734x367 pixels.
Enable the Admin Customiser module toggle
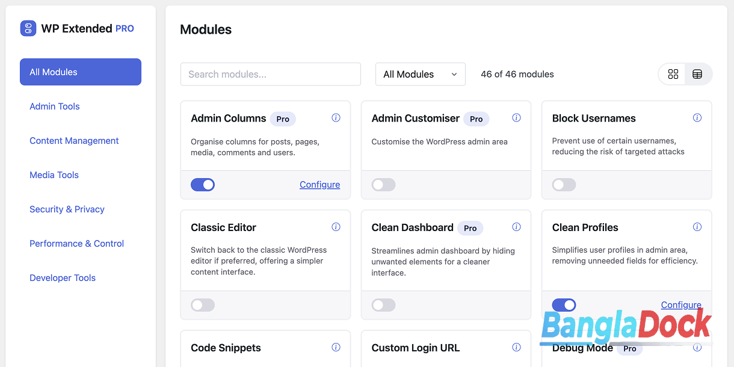point(383,185)
